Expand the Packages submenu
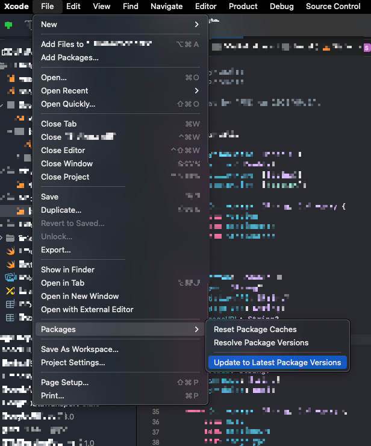 coord(120,330)
